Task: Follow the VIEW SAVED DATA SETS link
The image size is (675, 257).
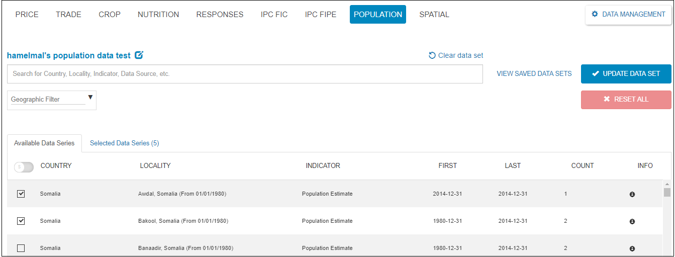Action: (534, 73)
